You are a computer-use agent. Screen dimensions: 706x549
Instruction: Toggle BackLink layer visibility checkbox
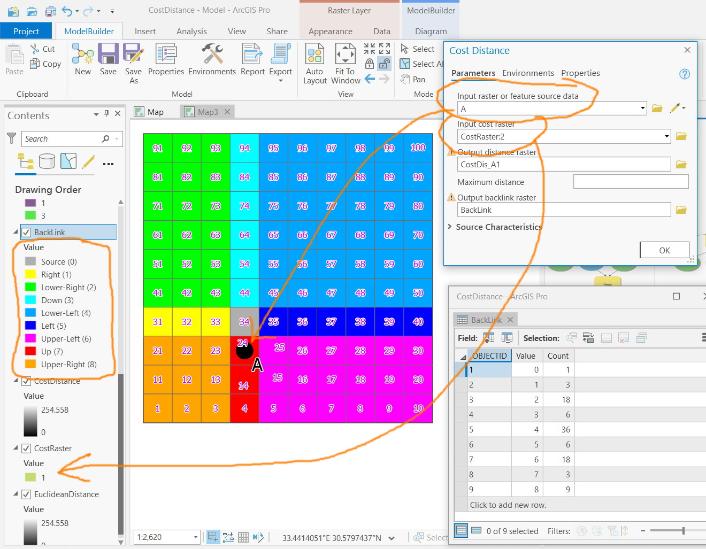click(26, 233)
